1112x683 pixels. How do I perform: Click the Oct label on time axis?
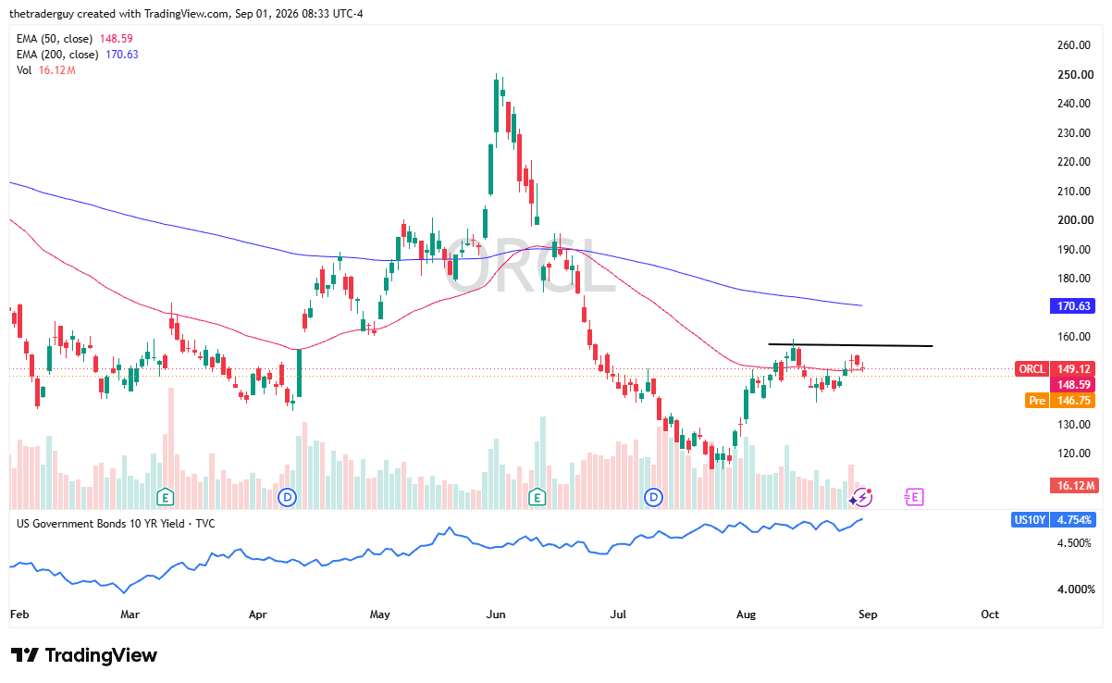tap(990, 615)
